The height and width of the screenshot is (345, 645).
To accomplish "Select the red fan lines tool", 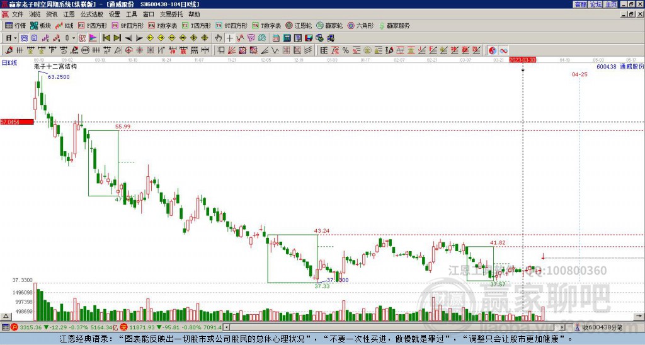I will point(232,50).
